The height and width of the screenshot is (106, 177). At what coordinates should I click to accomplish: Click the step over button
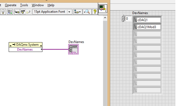23,12
